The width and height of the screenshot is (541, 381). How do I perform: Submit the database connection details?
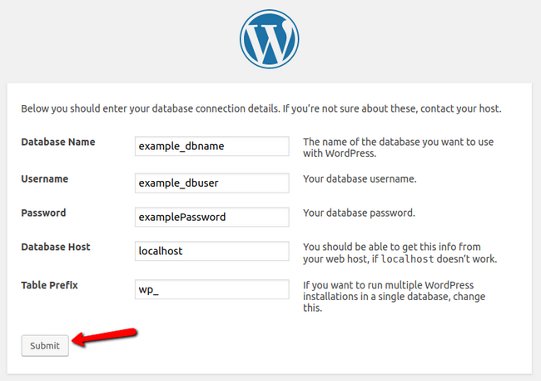point(45,345)
